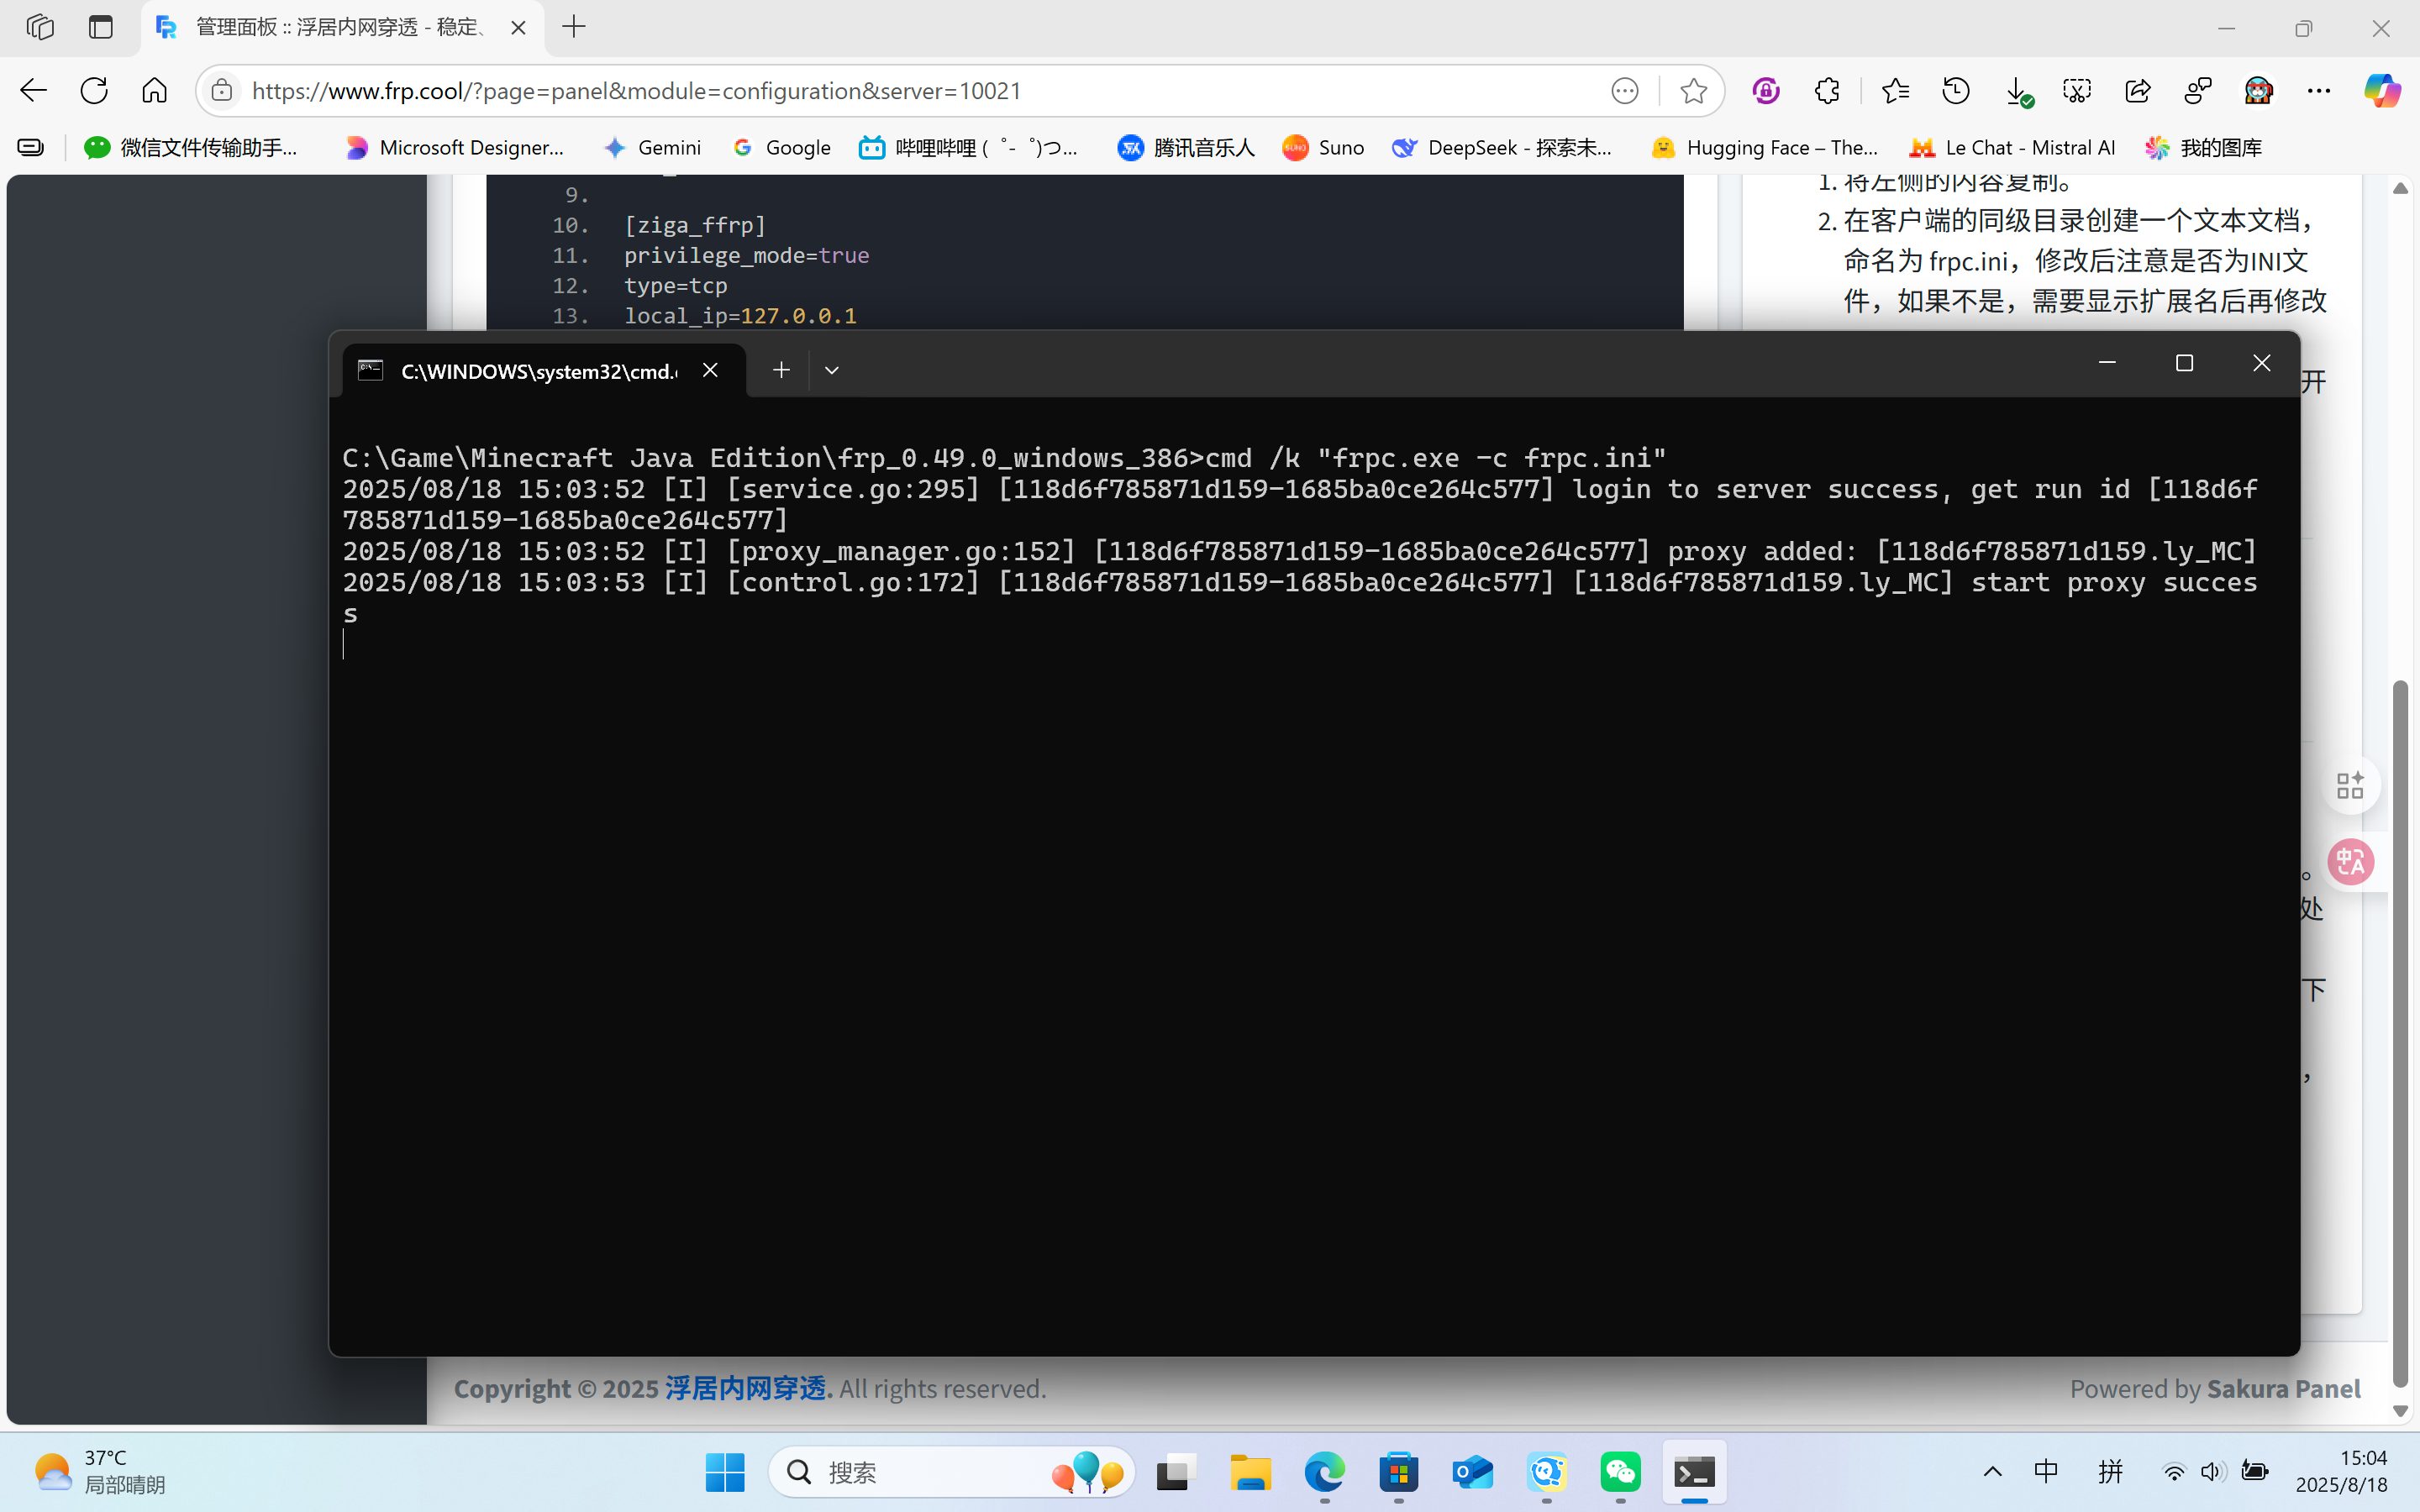Open the Le Chat Mistral AI bookmark
The height and width of the screenshot is (1512, 2420).
pyautogui.click(x=2012, y=148)
